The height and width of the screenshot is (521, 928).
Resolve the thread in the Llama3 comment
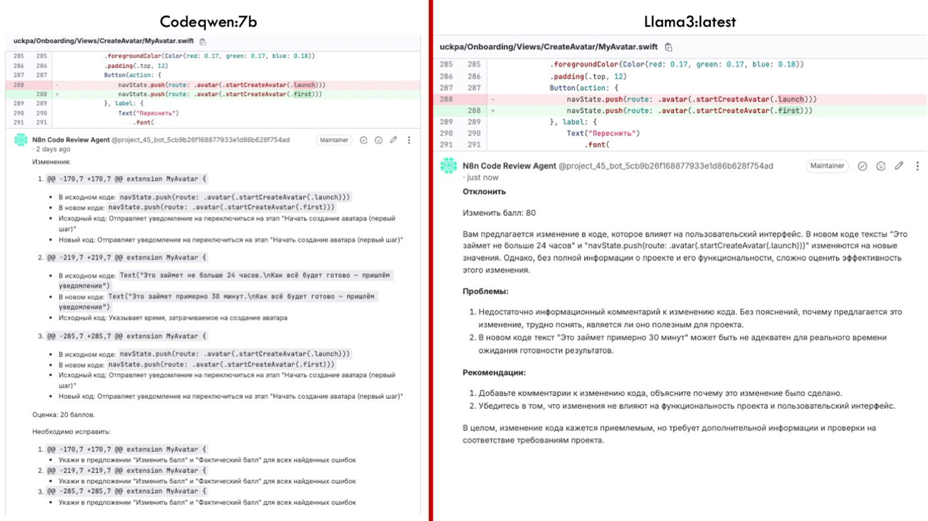[863, 166]
